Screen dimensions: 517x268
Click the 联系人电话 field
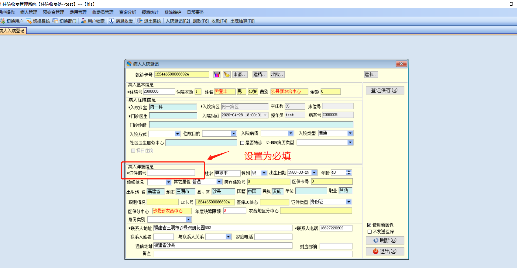(x=336, y=228)
